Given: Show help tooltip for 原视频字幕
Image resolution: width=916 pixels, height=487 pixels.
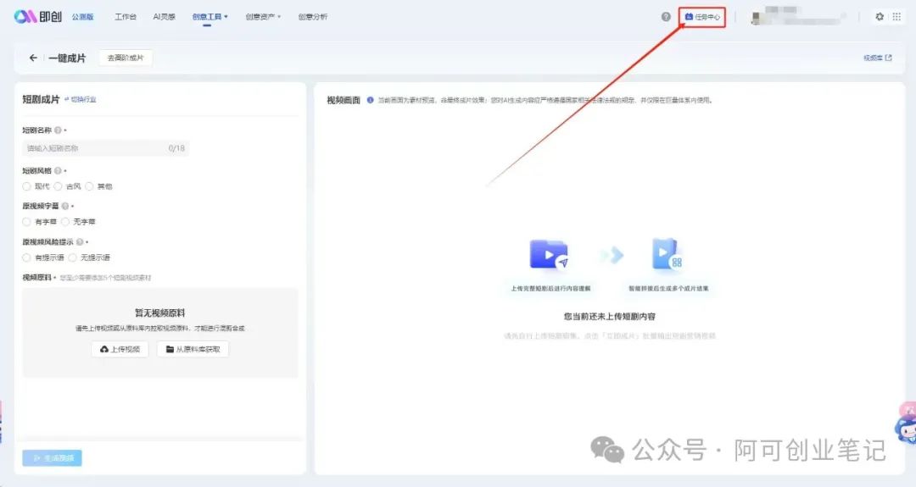Looking at the screenshot, I should point(64,207).
